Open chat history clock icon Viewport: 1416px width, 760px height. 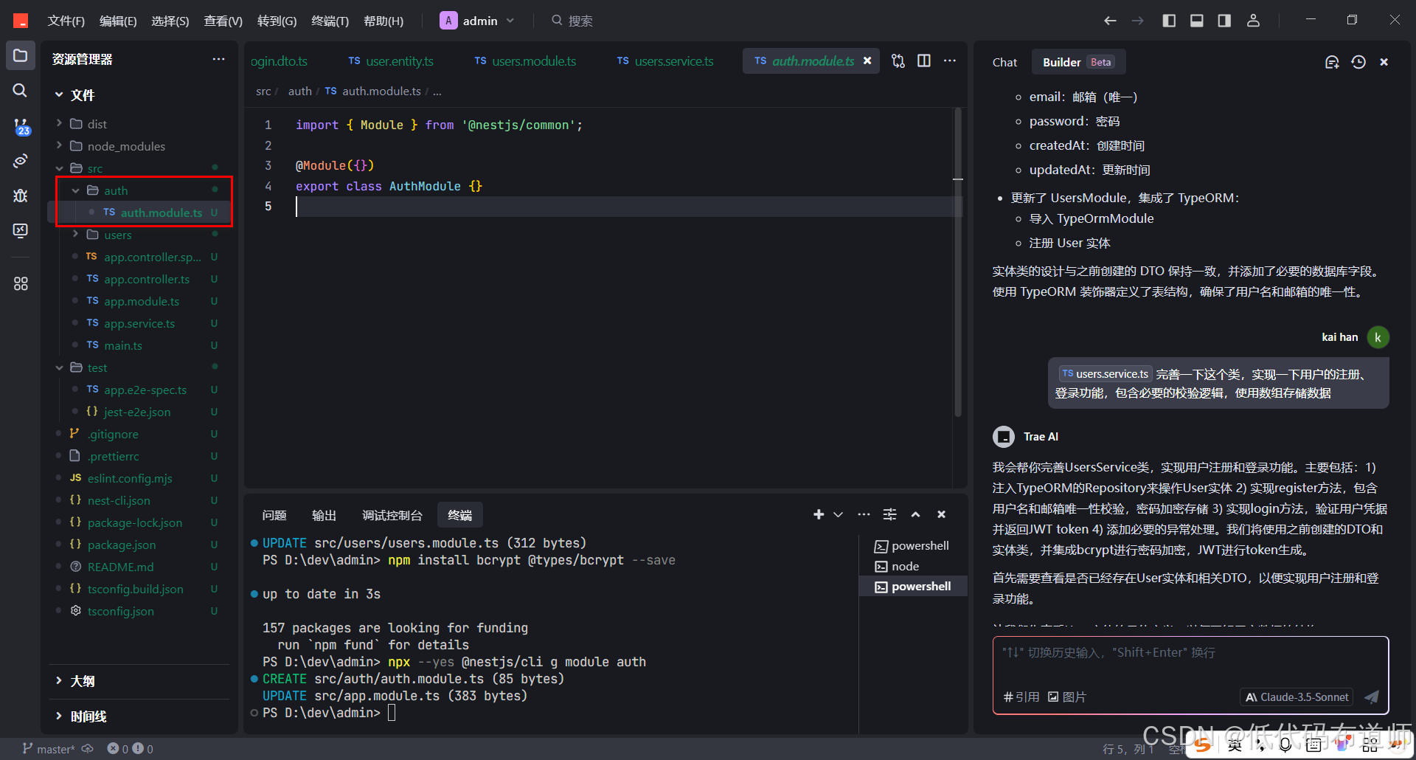[x=1358, y=62]
